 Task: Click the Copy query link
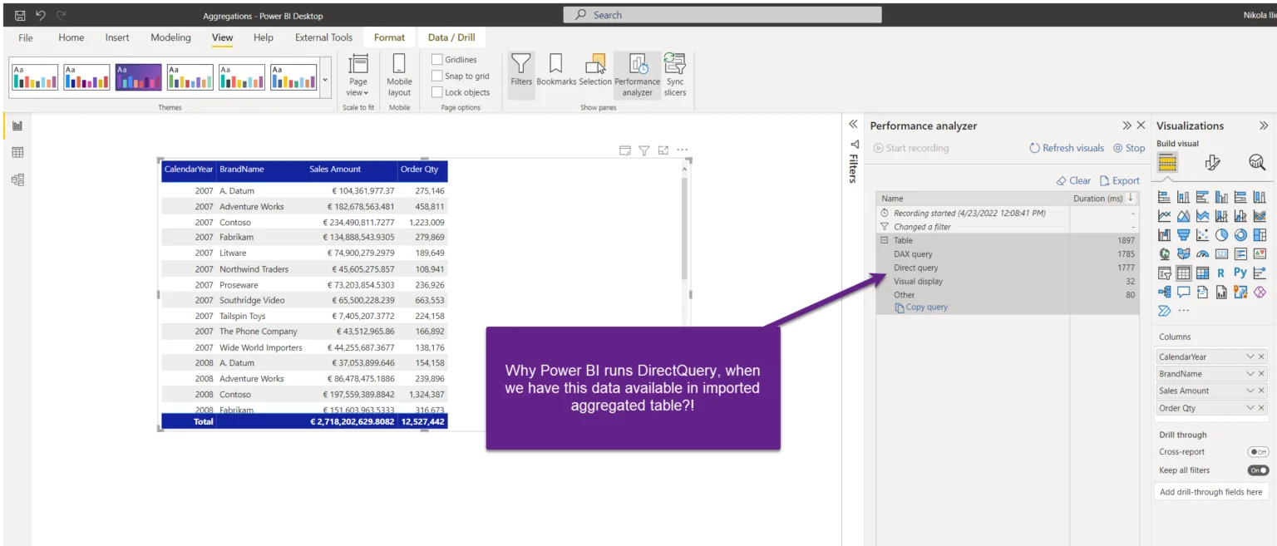coord(921,307)
